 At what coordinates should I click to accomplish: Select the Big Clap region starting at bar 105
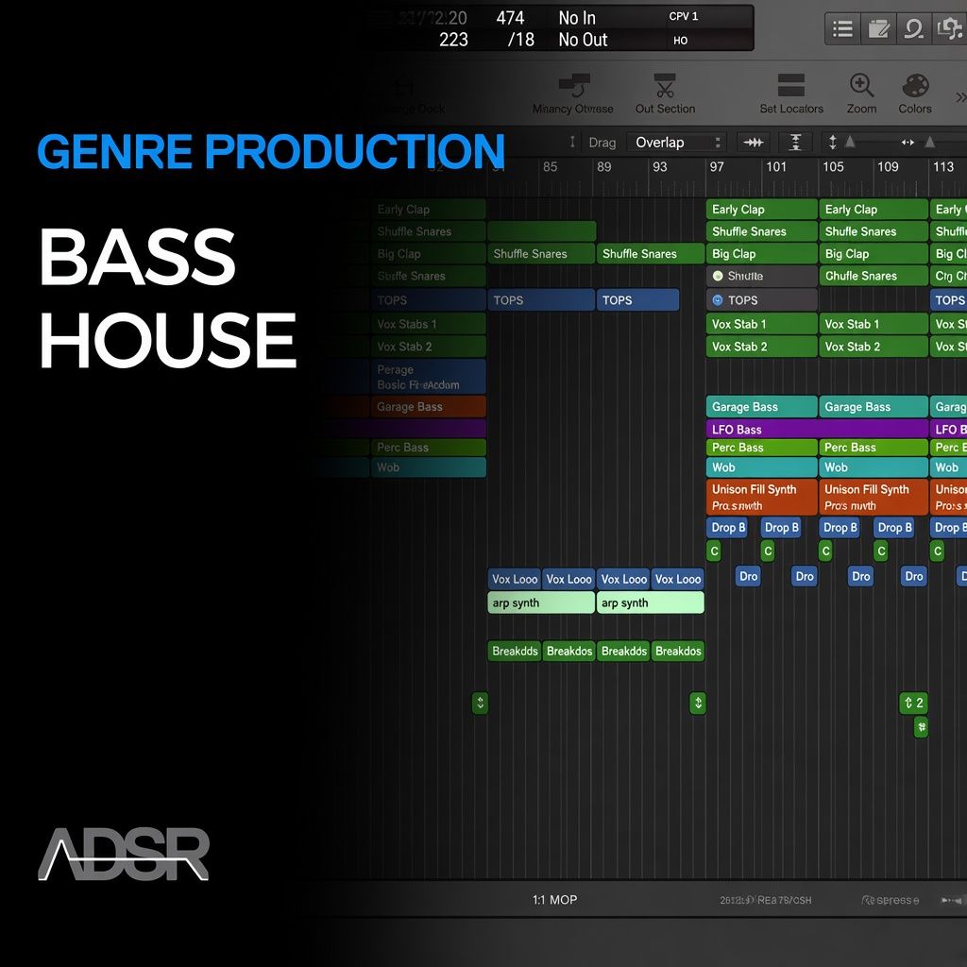874,253
